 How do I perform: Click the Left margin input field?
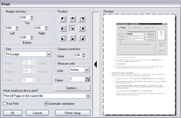(x=10, y=28)
